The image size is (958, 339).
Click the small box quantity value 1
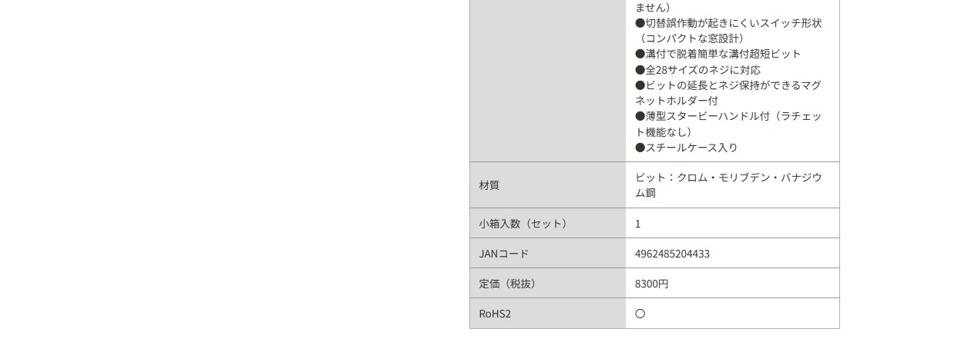637,224
